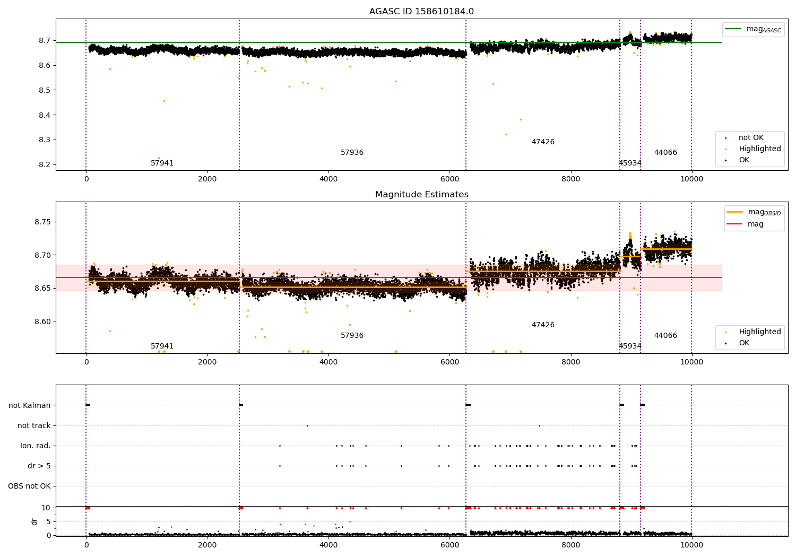
Task: Click the 10 tick on the dr axis
Action: tap(46, 508)
